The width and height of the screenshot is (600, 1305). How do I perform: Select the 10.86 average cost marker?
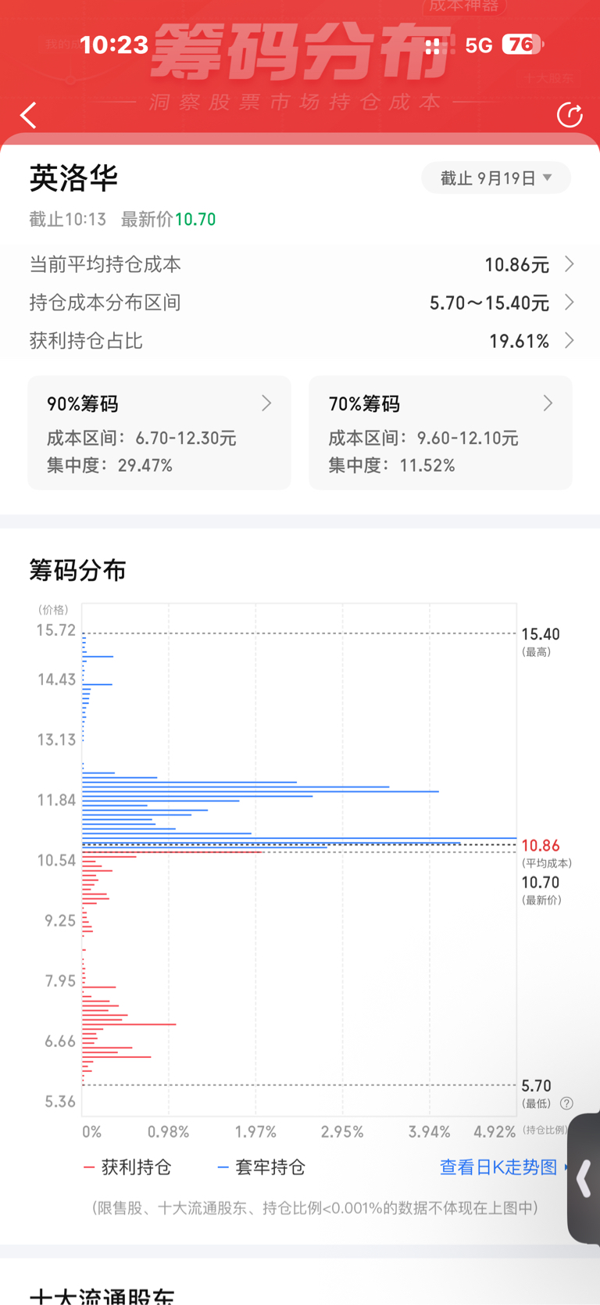click(541, 845)
